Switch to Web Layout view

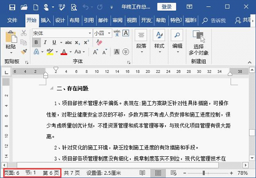(x=173, y=173)
